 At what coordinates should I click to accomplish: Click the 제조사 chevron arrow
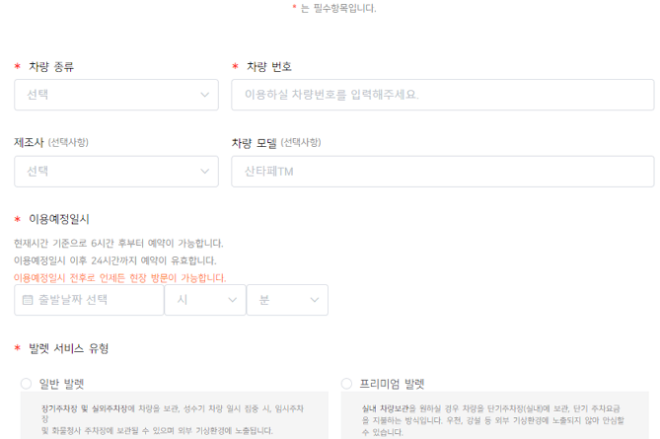[x=204, y=172]
